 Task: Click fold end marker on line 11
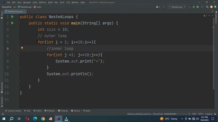coord(18,80)
